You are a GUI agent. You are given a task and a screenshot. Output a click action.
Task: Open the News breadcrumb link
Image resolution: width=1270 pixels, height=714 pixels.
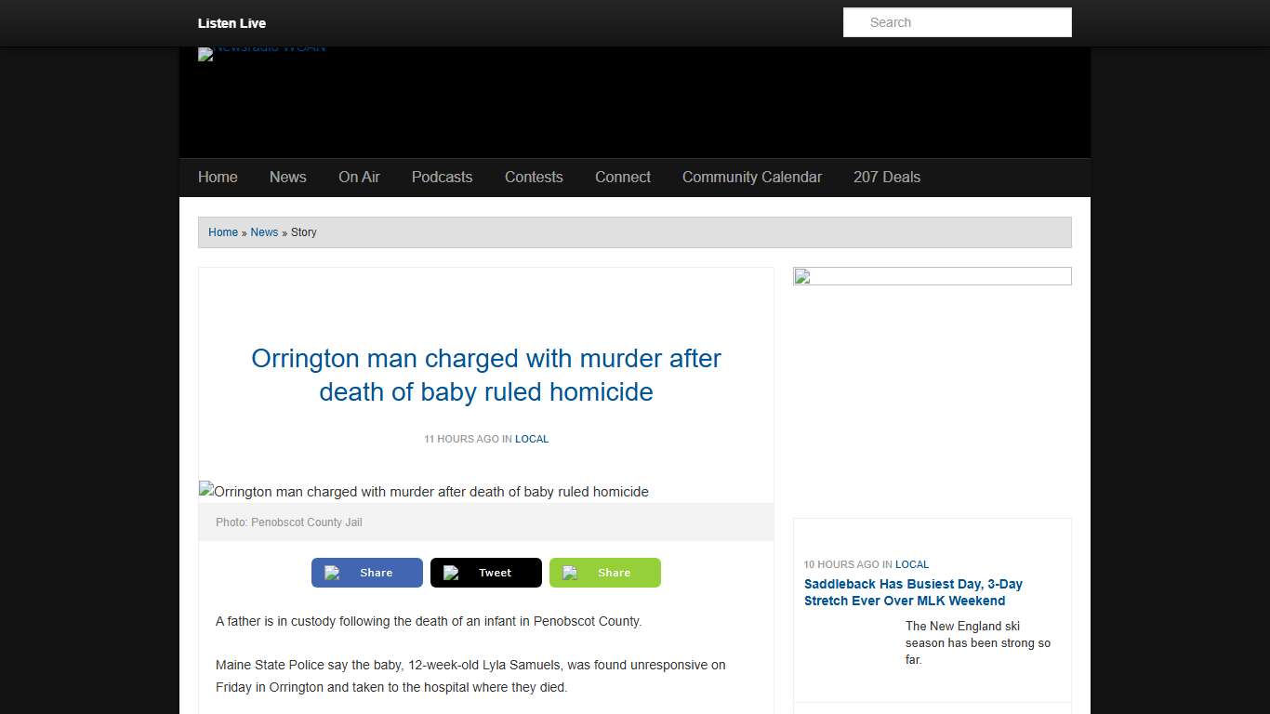tap(264, 231)
